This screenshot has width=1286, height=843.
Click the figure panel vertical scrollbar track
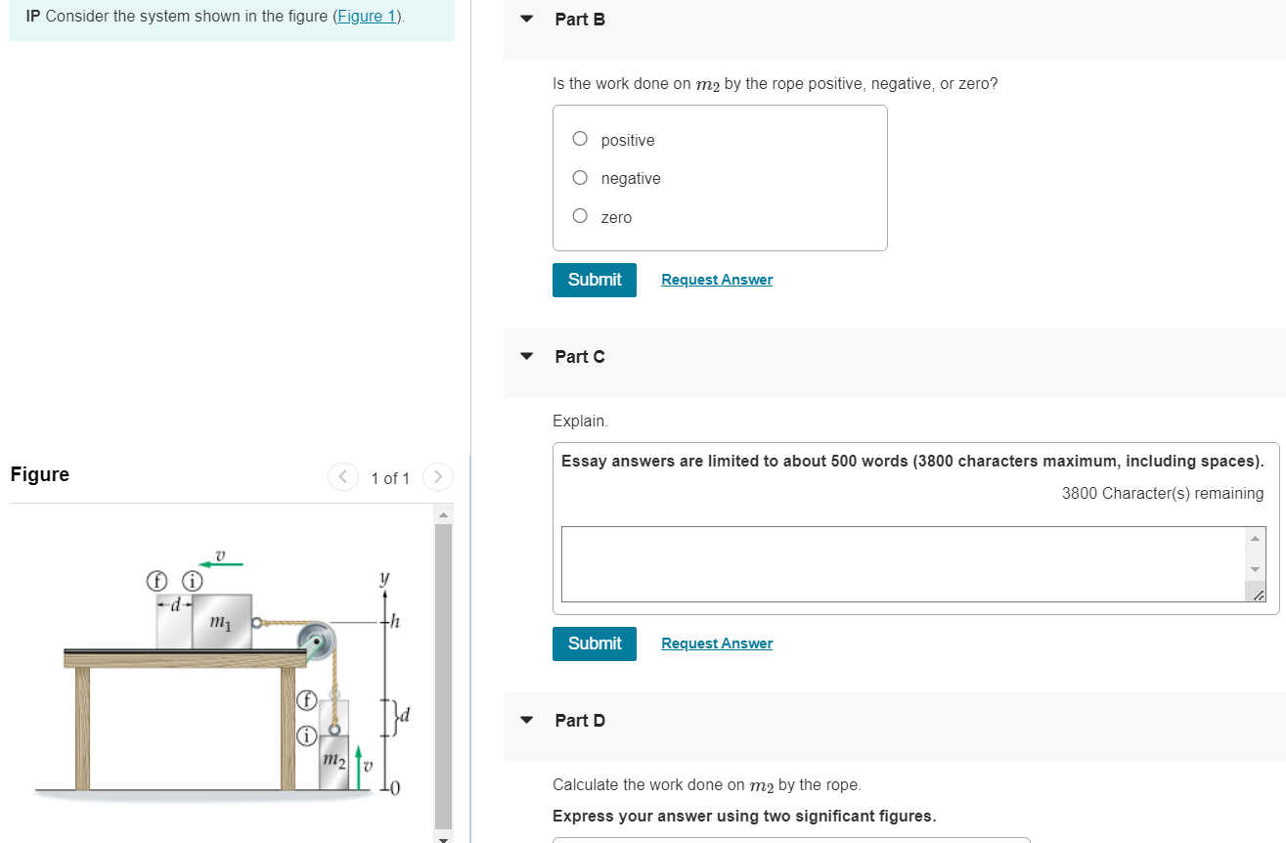click(443, 675)
